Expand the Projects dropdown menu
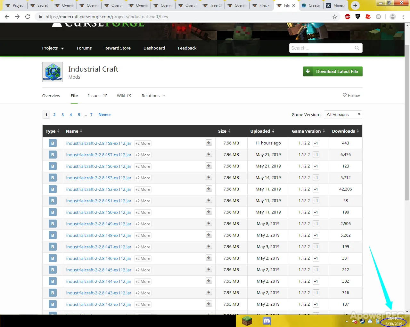The image size is (410, 327). point(53,48)
